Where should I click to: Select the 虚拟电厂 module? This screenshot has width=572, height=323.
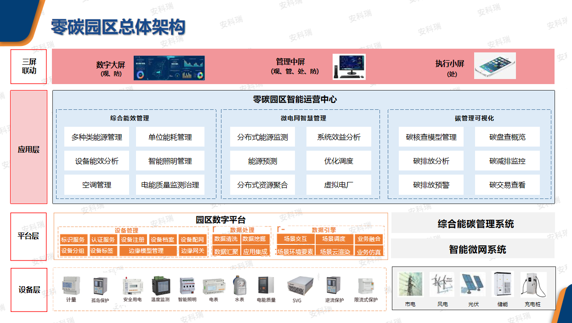(x=338, y=184)
